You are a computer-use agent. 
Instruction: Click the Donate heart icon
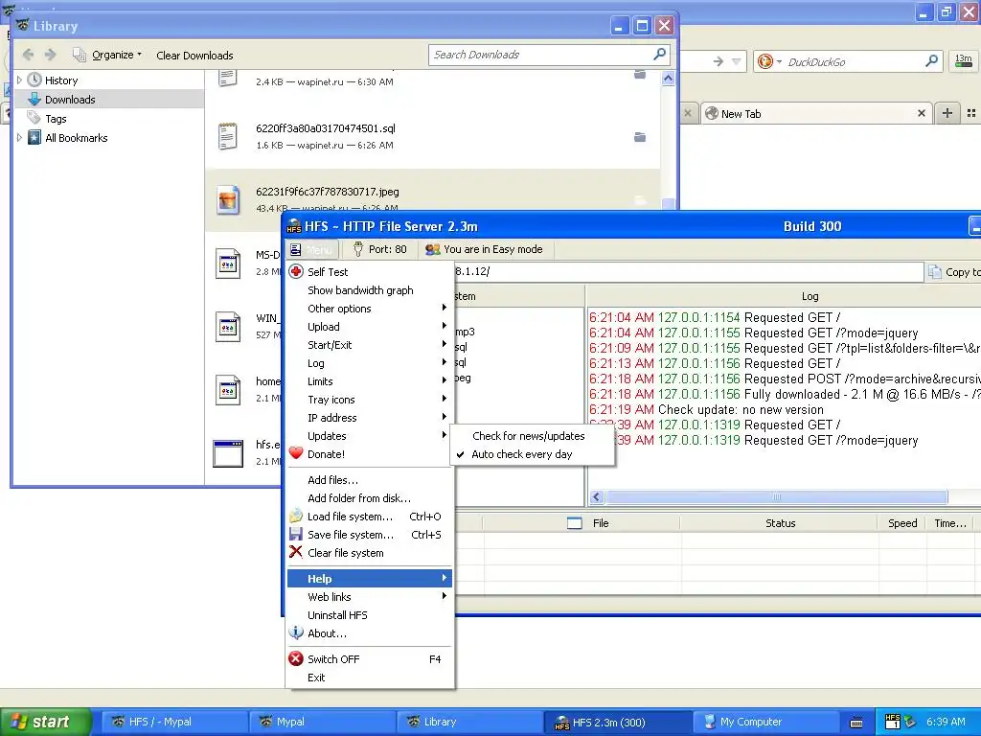tap(296, 453)
